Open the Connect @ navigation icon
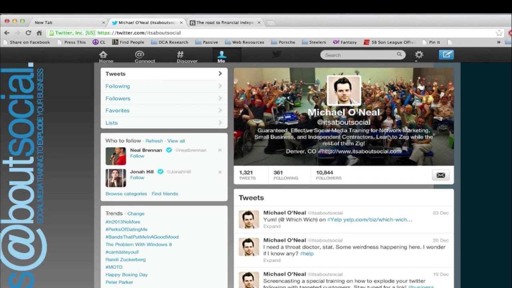 [x=145, y=57]
